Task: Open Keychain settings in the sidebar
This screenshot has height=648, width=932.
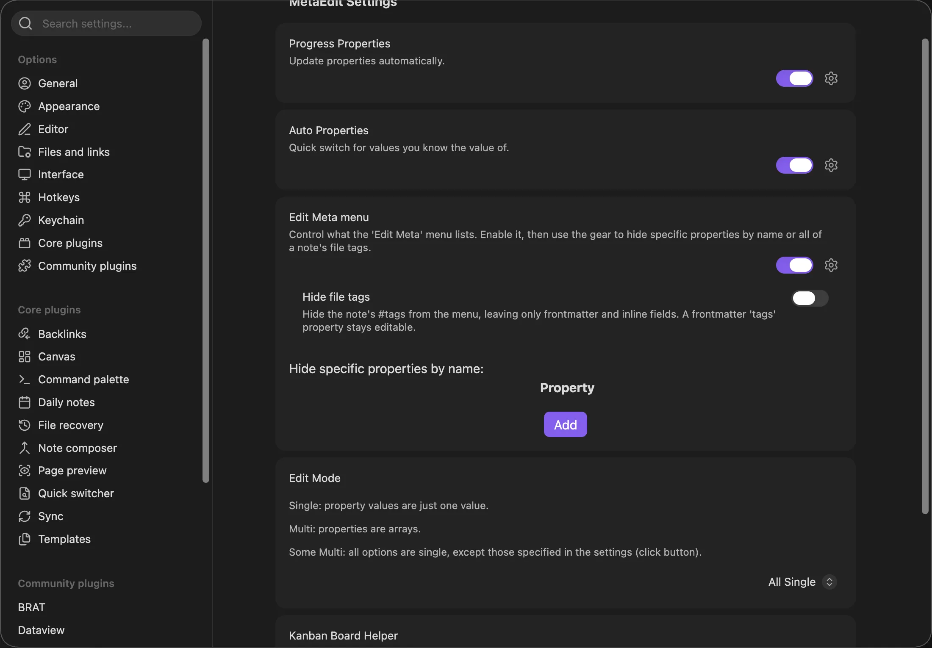Action: 61,220
